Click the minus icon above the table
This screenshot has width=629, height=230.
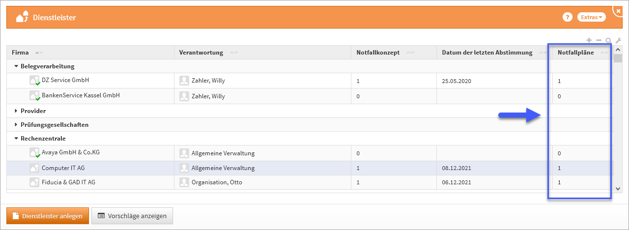599,40
